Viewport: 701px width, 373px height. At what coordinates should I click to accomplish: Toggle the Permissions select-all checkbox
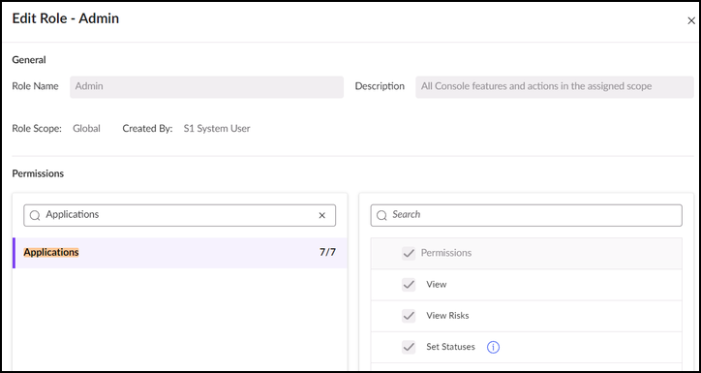409,253
